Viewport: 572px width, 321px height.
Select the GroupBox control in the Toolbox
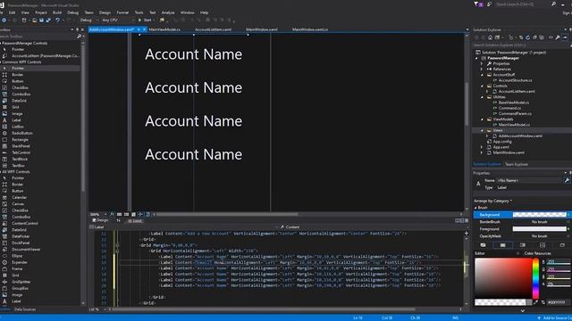pos(20,288)
